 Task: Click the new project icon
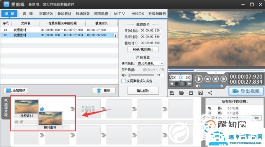pyautogui.click(x=172, y=93)
